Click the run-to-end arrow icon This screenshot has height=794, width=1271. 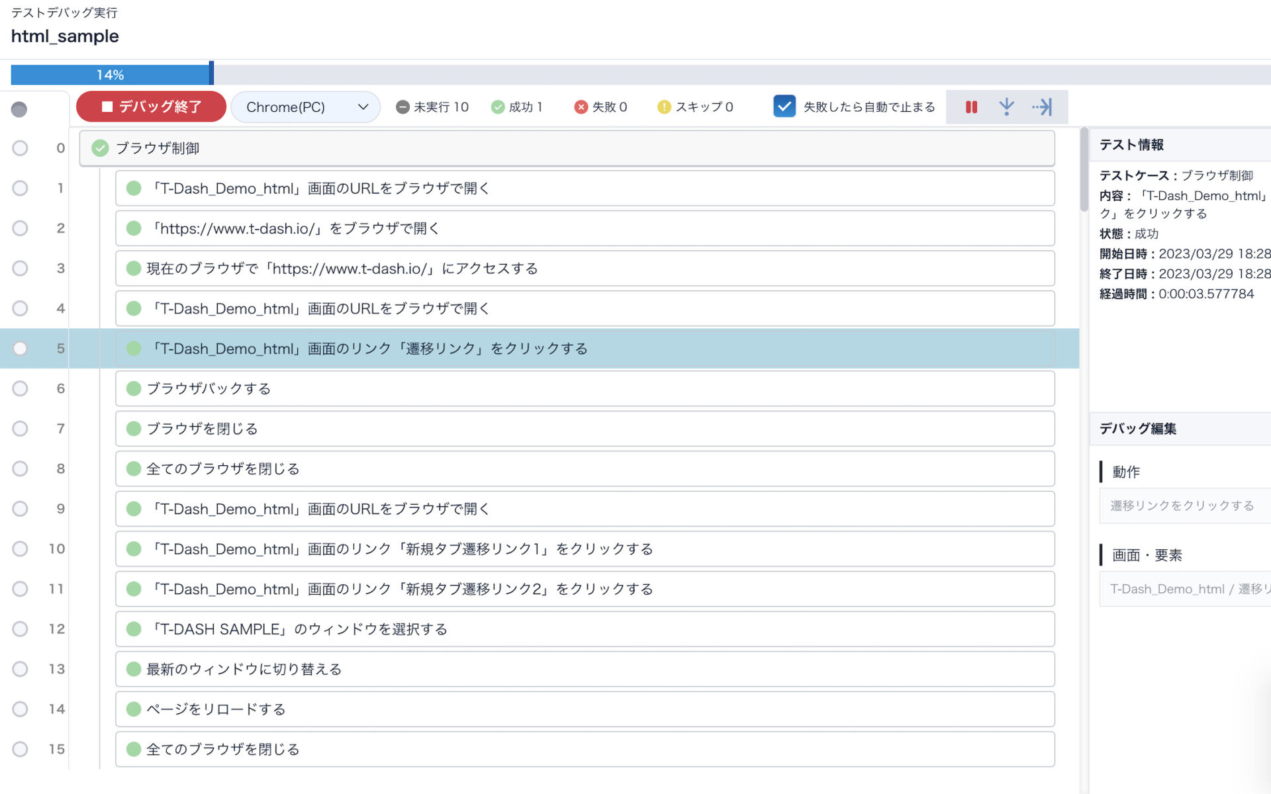[x=1042, y=107]
